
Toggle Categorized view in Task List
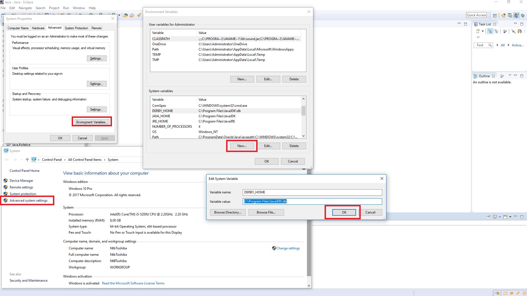(x=490, y=31)
